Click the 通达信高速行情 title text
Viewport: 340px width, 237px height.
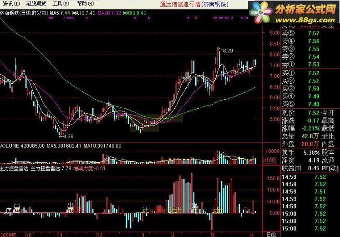[180, 5]
